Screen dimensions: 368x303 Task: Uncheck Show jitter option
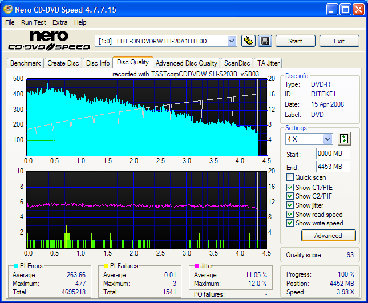(x=290, y=205)
